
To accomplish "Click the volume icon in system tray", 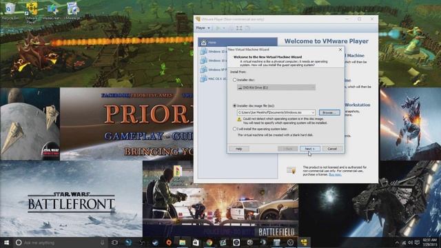I will tap(411, 242).
